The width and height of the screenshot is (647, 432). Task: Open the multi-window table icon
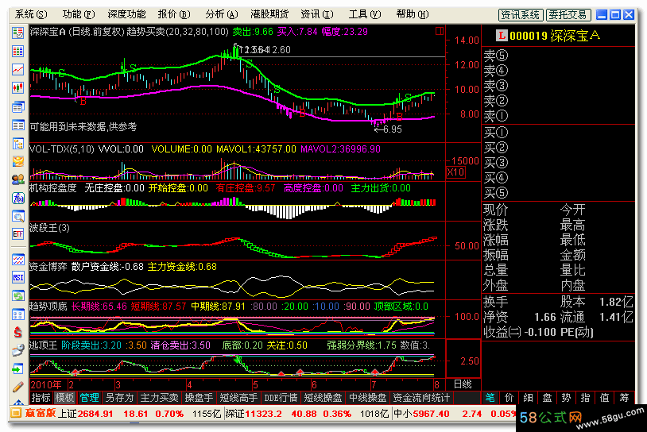tap(17, 106)
